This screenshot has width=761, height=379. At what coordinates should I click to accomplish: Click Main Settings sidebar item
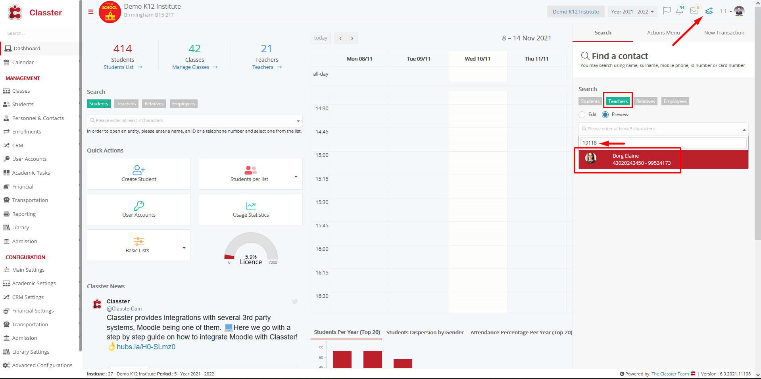pos(28,270)
